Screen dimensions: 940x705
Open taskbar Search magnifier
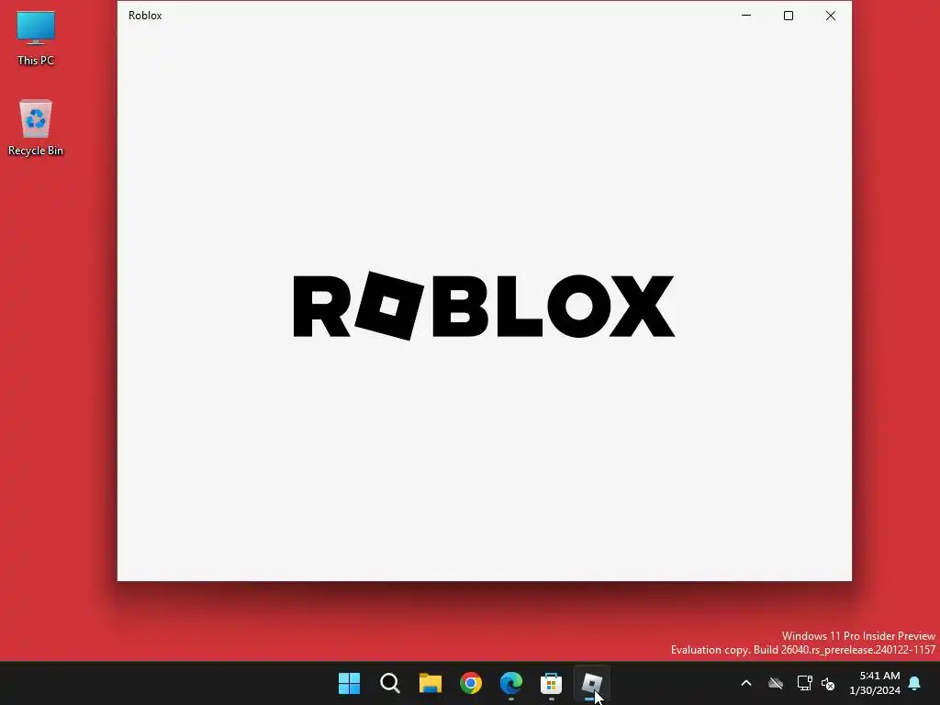pyautogui.click(x=389, y=683)
